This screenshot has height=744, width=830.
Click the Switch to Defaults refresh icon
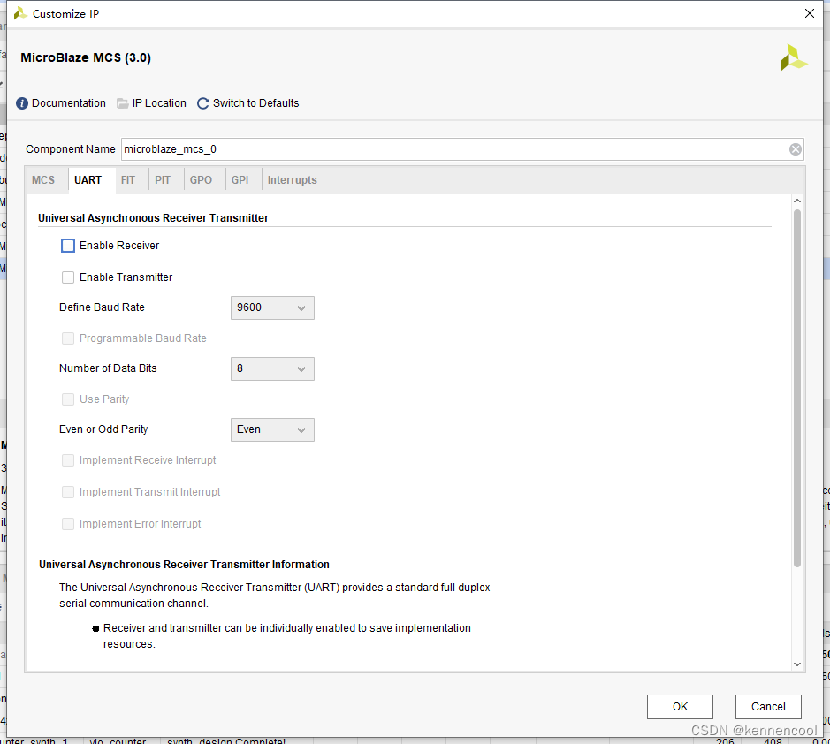point(202,103)
